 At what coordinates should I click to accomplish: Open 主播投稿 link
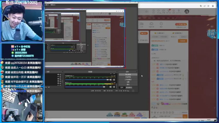[160, 33]
